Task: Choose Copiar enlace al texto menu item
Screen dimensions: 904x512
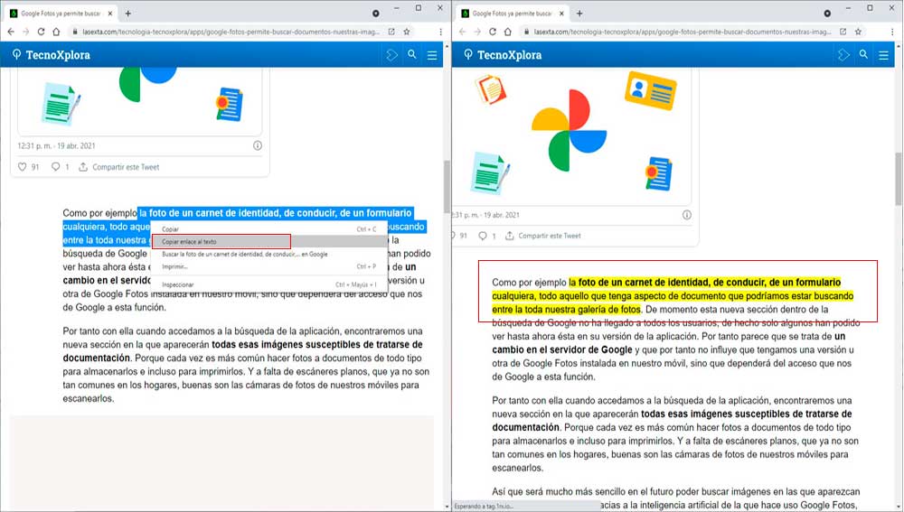Action: (x=269, y=242)
